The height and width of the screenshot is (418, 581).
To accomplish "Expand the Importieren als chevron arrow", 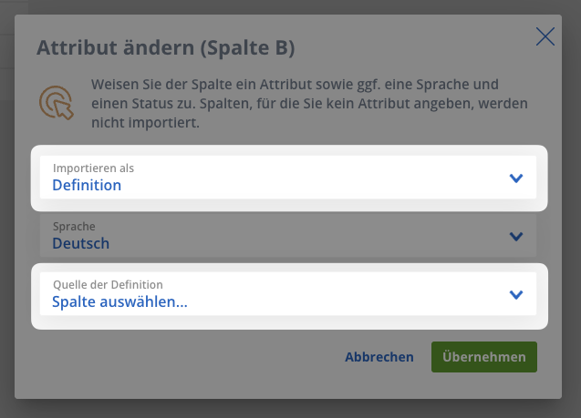I will point(516,178).
